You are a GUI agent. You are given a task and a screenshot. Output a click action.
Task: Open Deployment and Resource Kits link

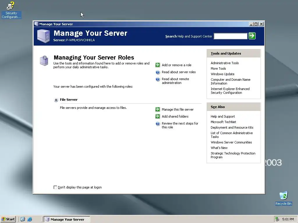[232, 127]
